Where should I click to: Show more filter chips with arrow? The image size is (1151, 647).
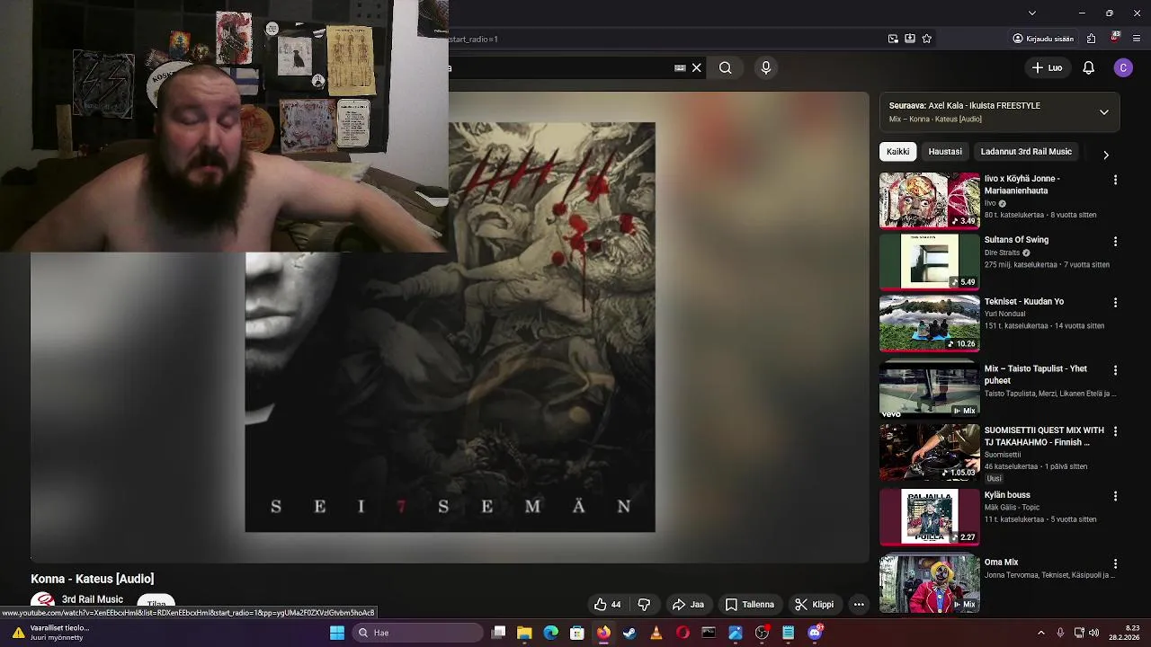[1106, 155]
